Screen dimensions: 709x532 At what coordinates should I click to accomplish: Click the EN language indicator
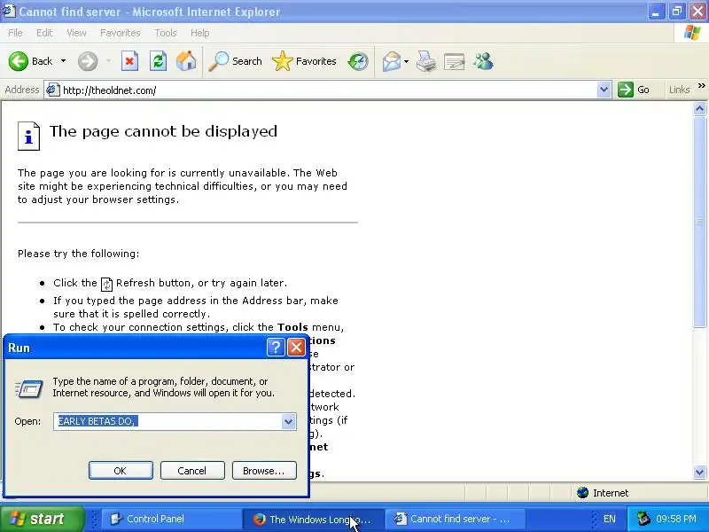[609, 519]
